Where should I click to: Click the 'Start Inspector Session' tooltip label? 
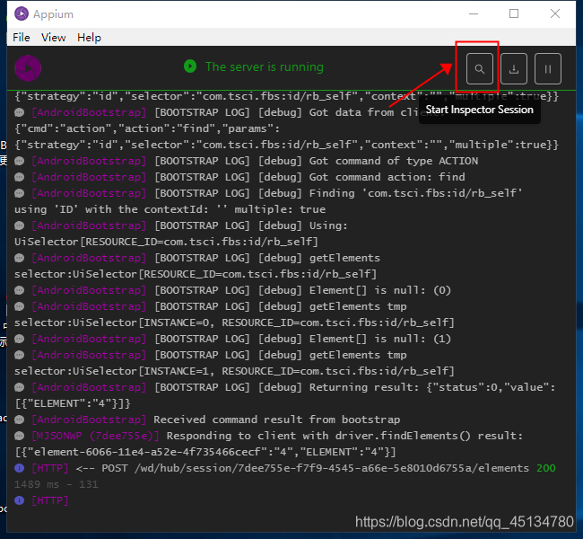coord(479,110)
